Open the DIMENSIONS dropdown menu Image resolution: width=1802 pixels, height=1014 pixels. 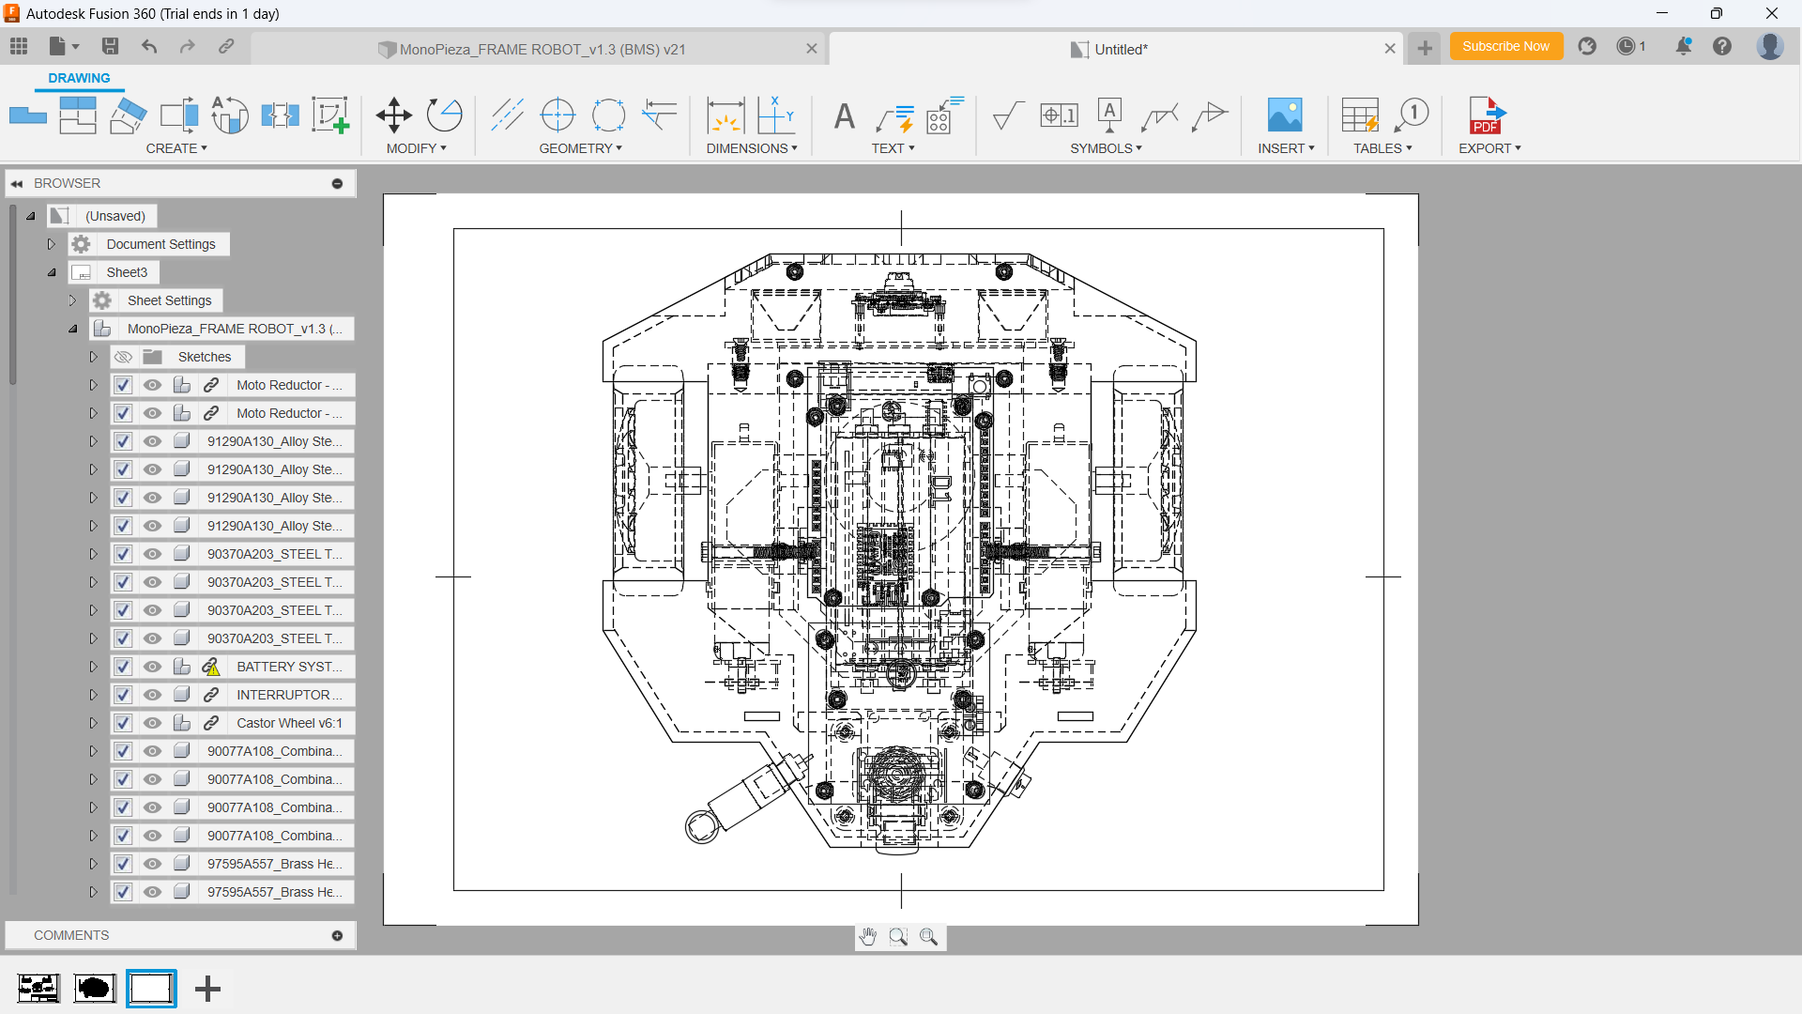751,148
